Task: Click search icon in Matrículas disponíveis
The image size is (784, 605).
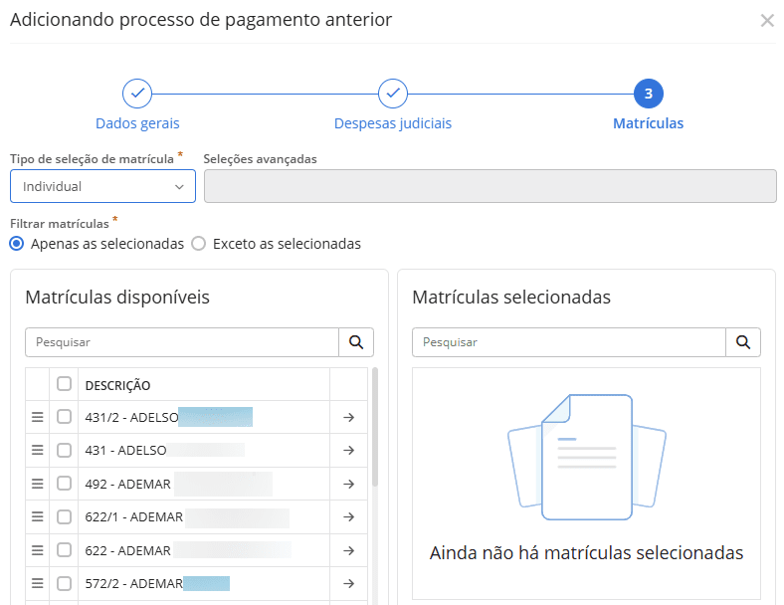Action: (355, 342)
